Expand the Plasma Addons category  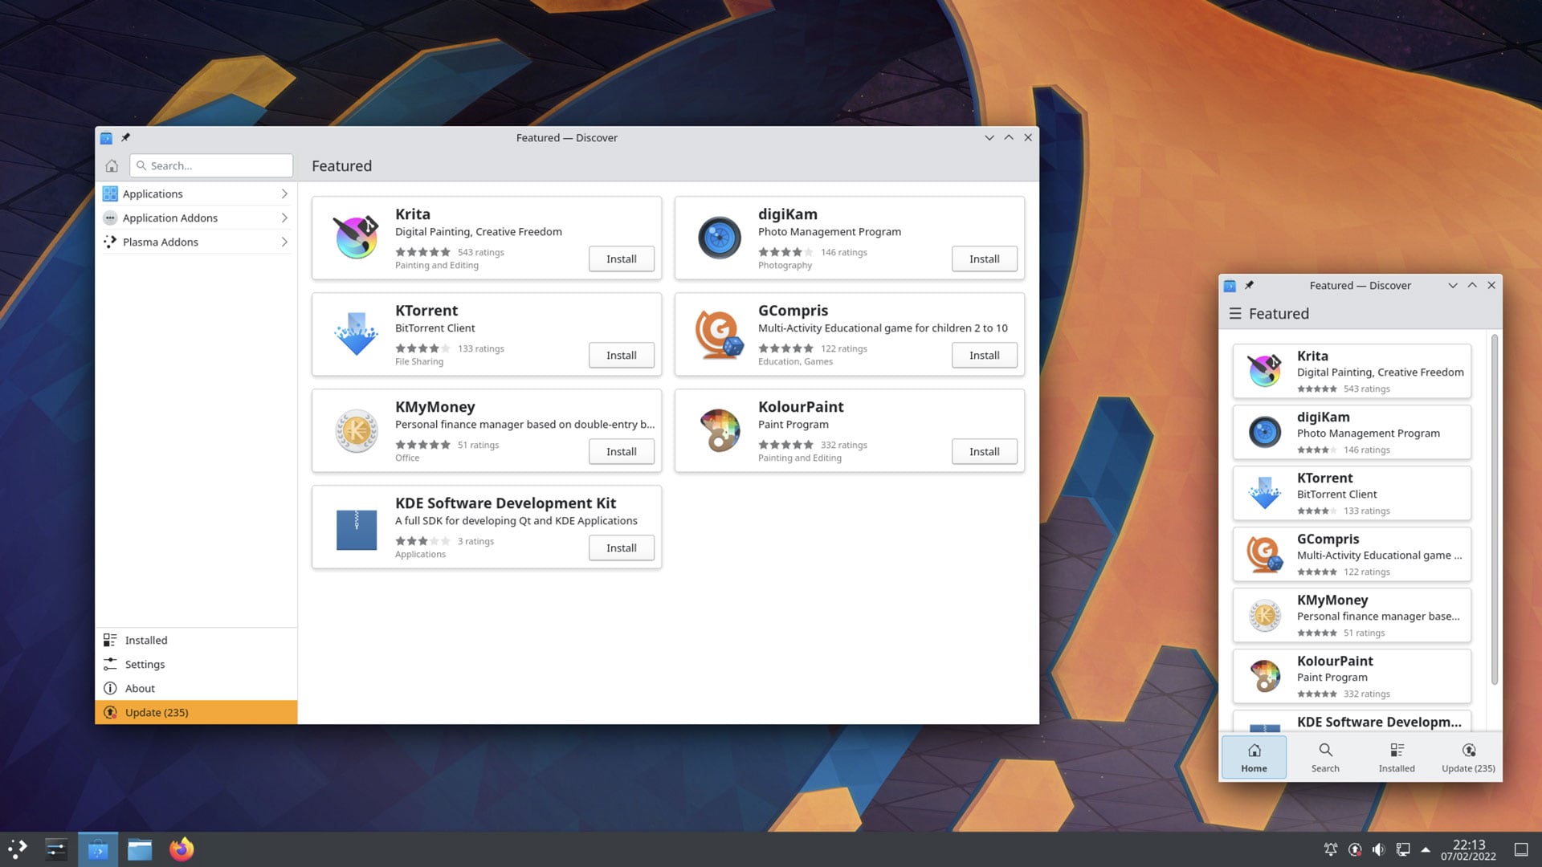pos(197,242)
